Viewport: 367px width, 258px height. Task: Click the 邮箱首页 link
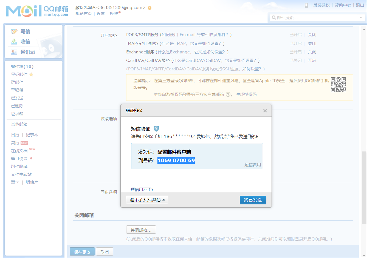coord(84,14)
